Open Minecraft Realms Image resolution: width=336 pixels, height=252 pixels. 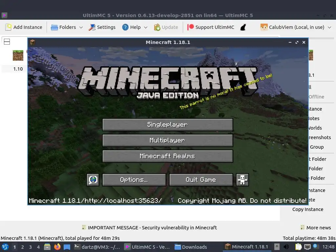[168, 156]
